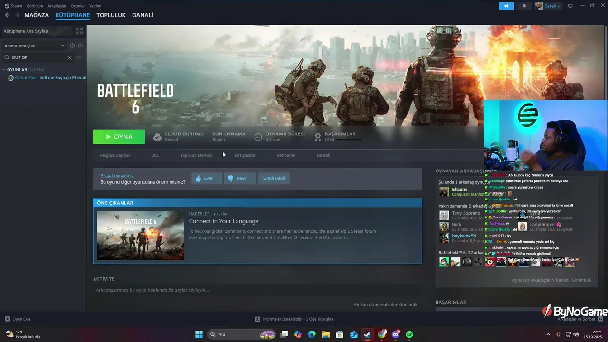Screen dimensions: 608x342
Task: Open File Explorer from taskbar
Action: [326, 334]
